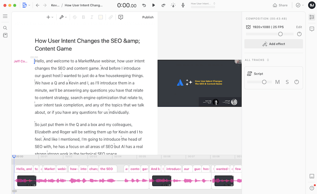Click the Publish button
Screen dimensions: 317x194
coord(148,17)
